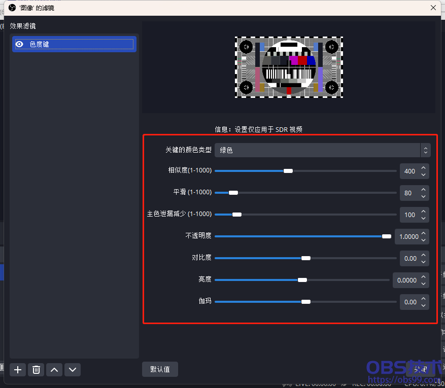Click the 效果滤镜 heading text
Image resolution: width=445 pixels, height=388 pixels.
[23, 26]
